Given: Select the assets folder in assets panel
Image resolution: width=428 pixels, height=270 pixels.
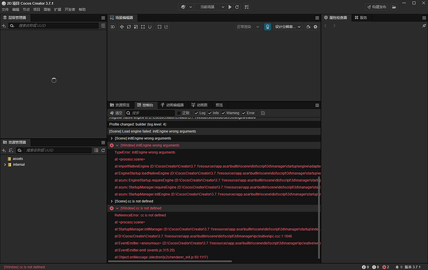Looking at the screenshot, I should coord(18,159).
